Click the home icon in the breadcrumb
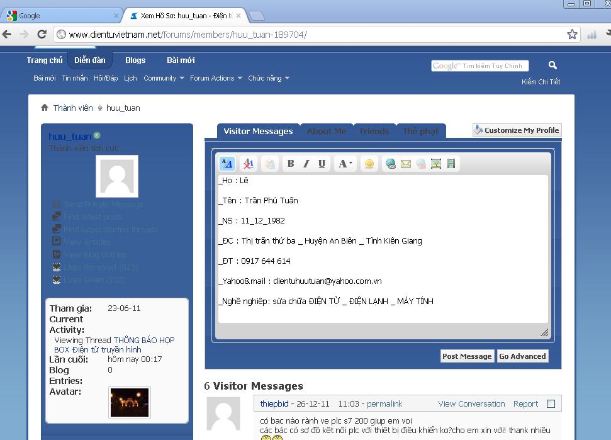Viewport: 611px width, 440px height. 45,108
